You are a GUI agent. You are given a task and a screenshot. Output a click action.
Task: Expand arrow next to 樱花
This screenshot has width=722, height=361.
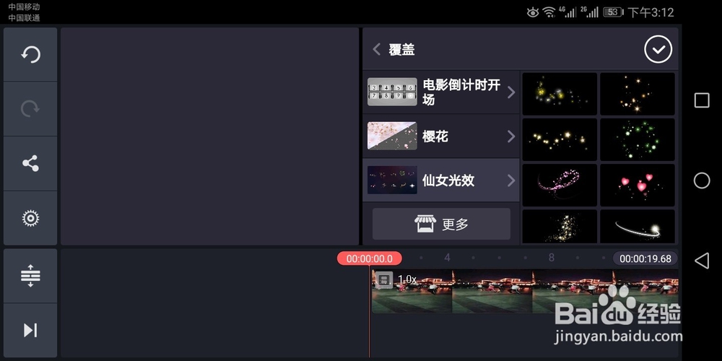click(510, 136)
